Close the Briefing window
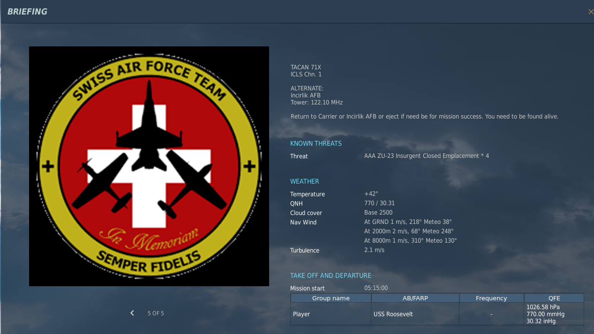 (x=590, y=12)
